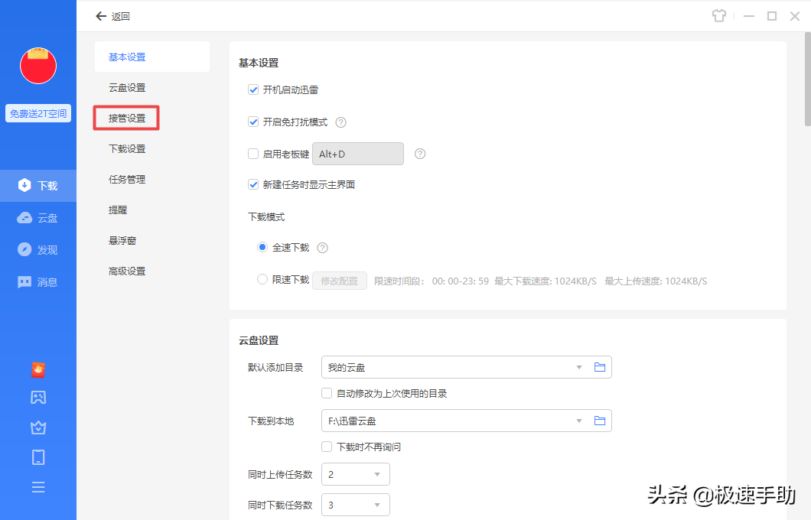Image resolution: width=811 pixels, height=520 pixels.
Task: Open the 消息 panel in the sidebar
Action: [x=38, y=281]
